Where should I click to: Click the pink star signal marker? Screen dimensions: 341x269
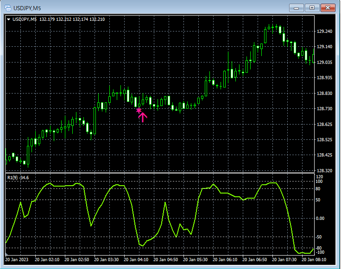pyautogui.click(x=139, y=110)
